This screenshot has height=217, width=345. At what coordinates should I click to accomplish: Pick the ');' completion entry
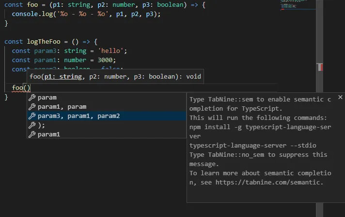tap(107, 125)
